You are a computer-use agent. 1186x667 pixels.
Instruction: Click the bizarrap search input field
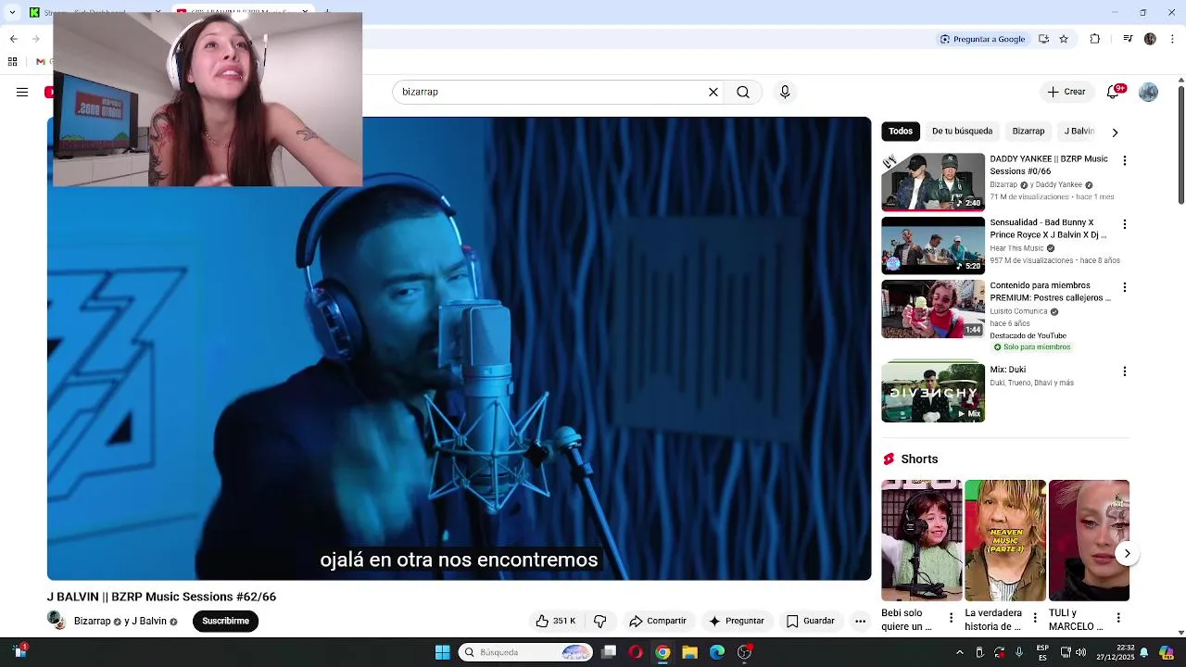coord(551,92)
